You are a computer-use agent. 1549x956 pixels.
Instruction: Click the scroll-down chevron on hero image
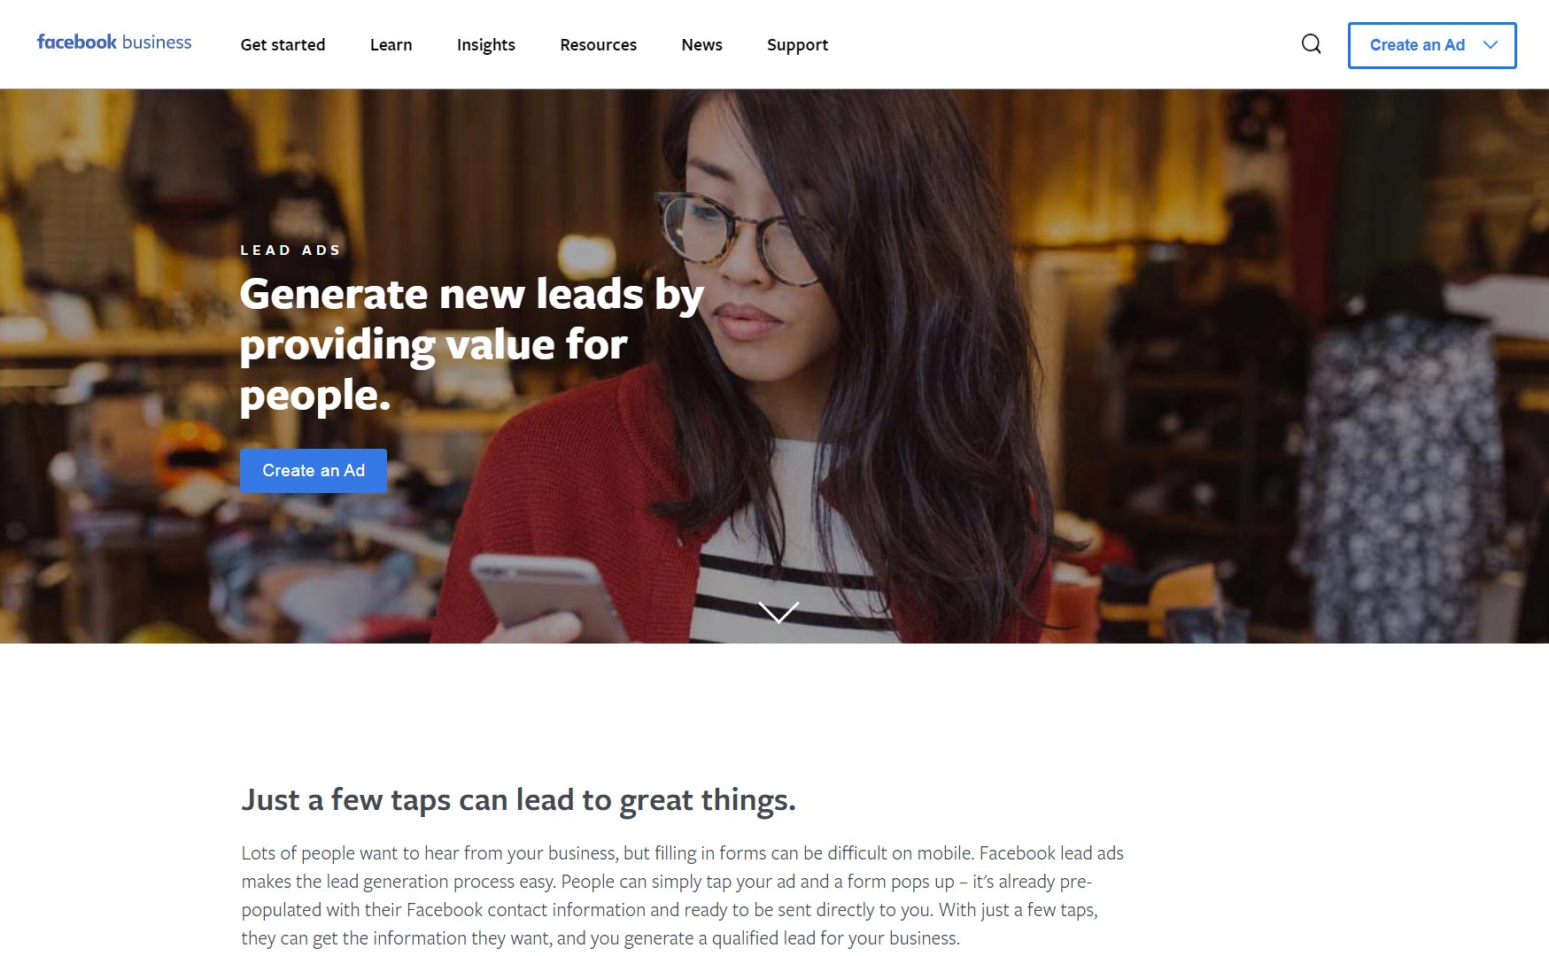[778, 612]
